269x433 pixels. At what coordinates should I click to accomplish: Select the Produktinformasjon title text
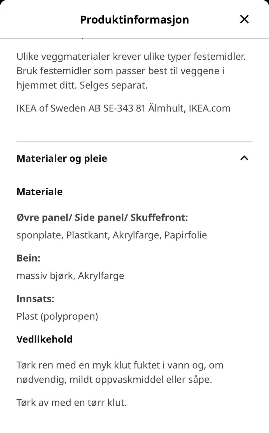[x=134, y=20]
